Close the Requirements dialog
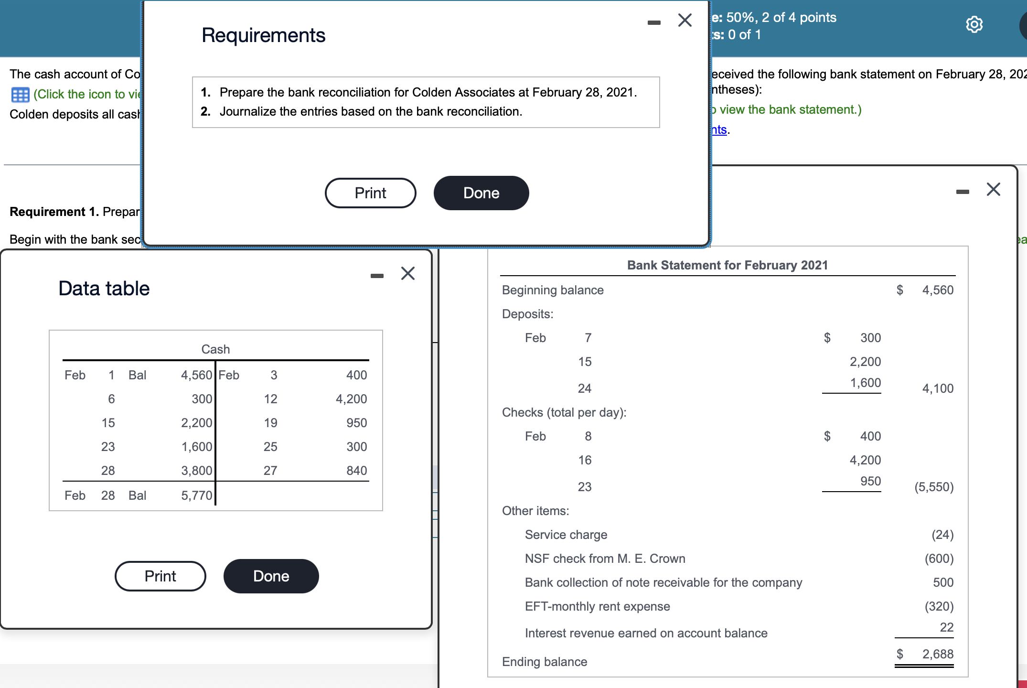 point(685,20)
